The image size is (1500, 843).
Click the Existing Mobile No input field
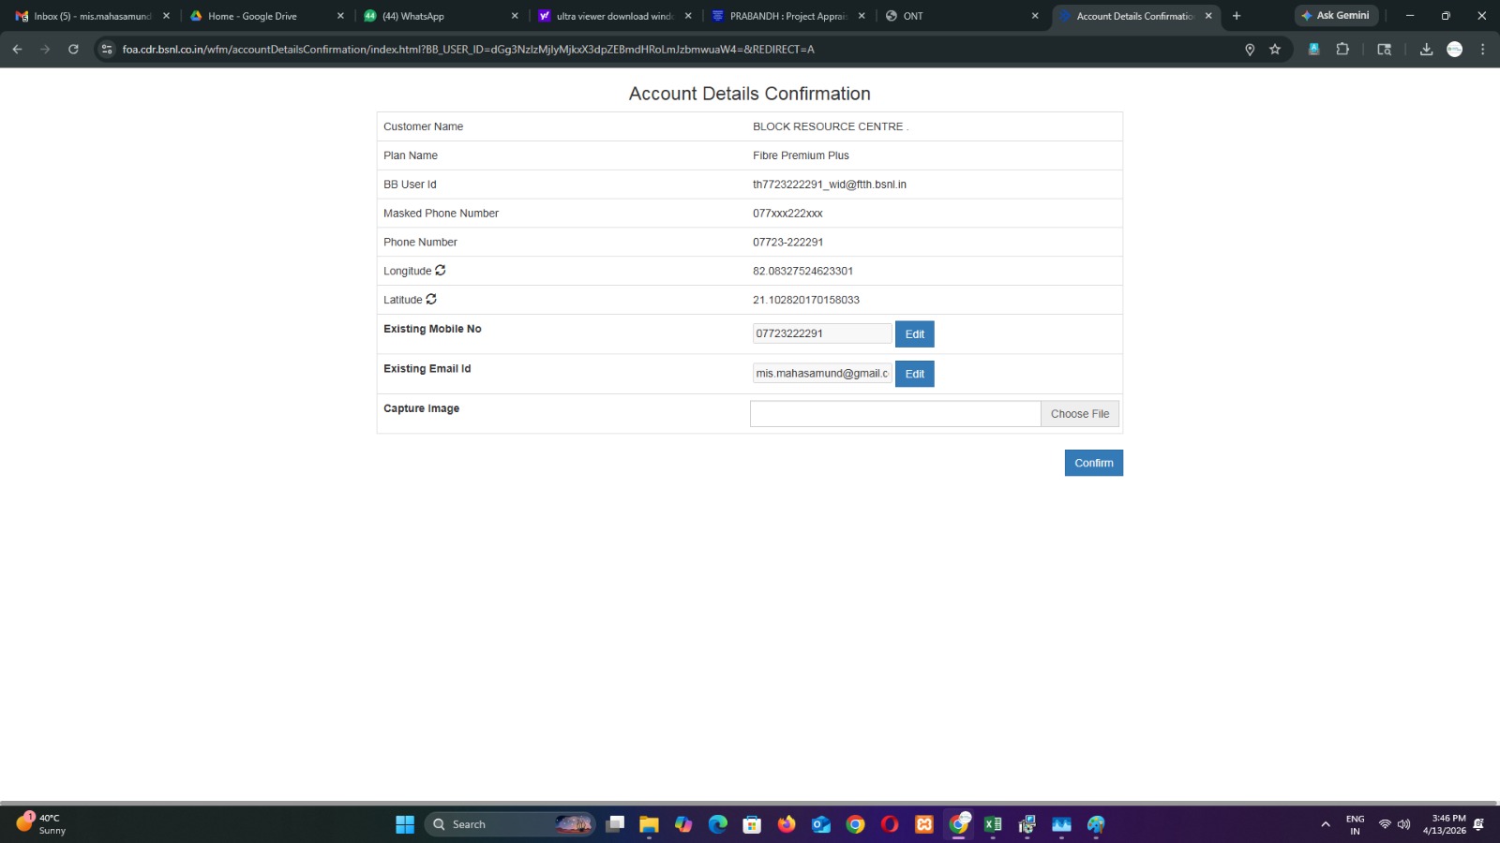(821, 333)
